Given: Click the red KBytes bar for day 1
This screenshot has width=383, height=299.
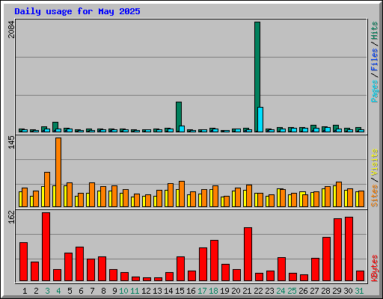Looking at the screenshot, I should [x=23, y=262].
